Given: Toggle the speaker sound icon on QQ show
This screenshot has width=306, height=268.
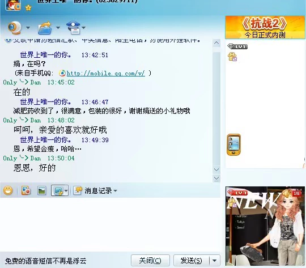Looking at the screenshot, I should 287,193.
